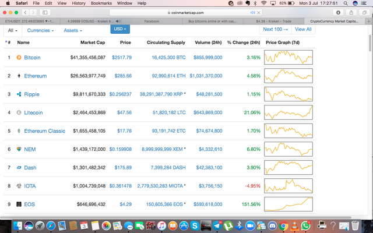The height and width of the screenshot is (233, 373).
Task: Open Spotlight search in the menu bar
Action: [346, 3]
